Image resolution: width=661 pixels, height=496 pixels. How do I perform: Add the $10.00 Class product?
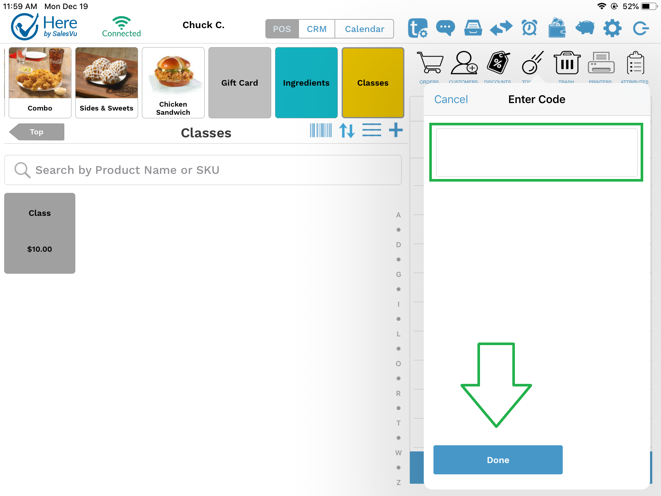[40, 233]
